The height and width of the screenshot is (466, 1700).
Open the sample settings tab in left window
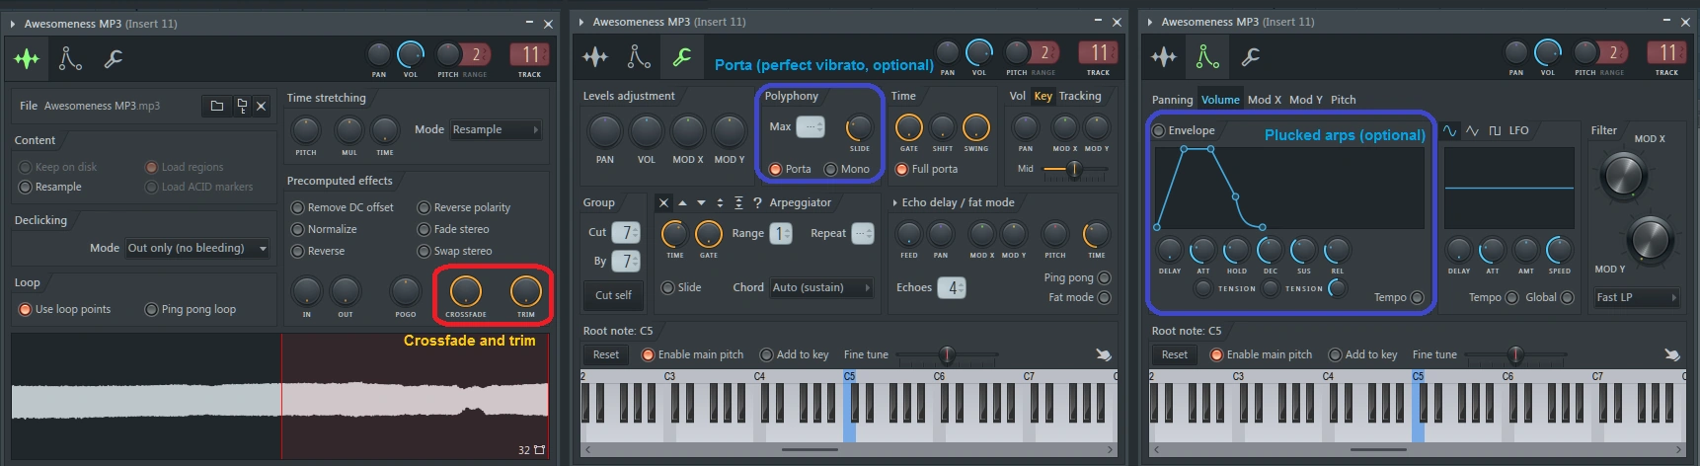click(x=28, y=59)
